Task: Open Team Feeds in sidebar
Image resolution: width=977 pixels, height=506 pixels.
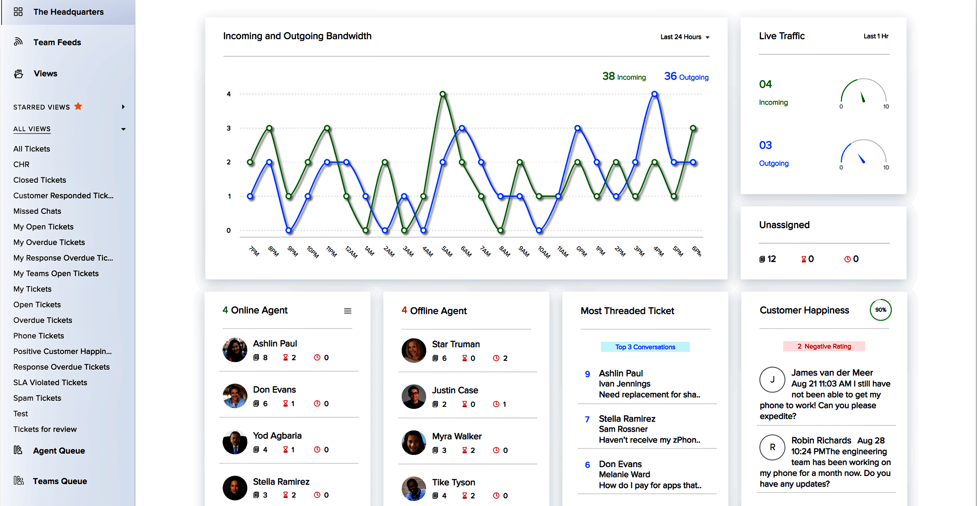Action: tap(57, 42)
